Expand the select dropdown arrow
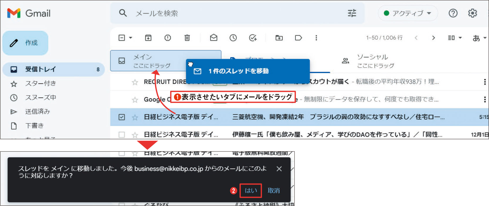 (x=130, y=38)
